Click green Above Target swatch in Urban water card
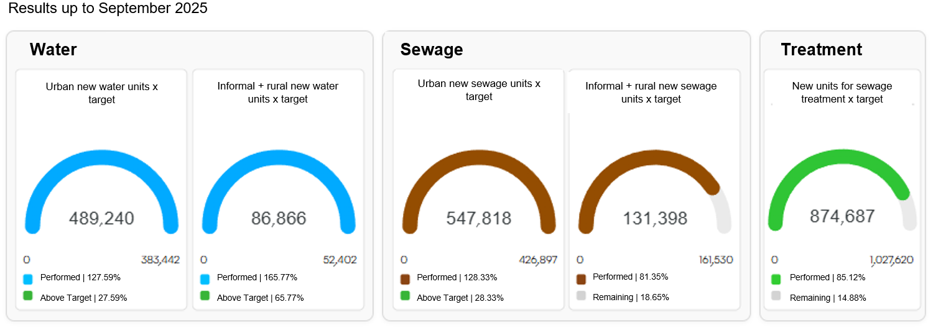 coord(27,296)
